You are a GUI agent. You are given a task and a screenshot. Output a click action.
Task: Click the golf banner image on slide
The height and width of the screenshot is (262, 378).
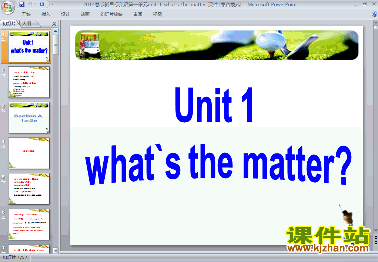click(217, 45)
